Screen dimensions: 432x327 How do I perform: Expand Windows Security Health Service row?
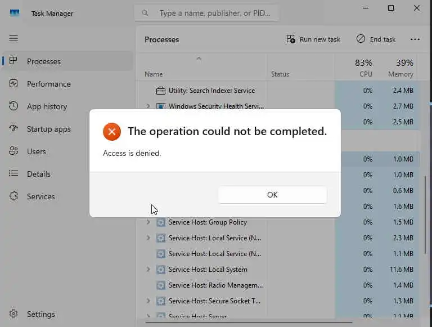click(148, 106)
